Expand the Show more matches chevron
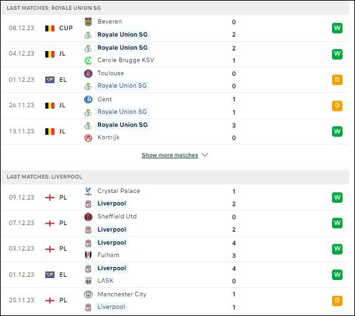This screenshot has height=316, width=355. tap(205, 155)
